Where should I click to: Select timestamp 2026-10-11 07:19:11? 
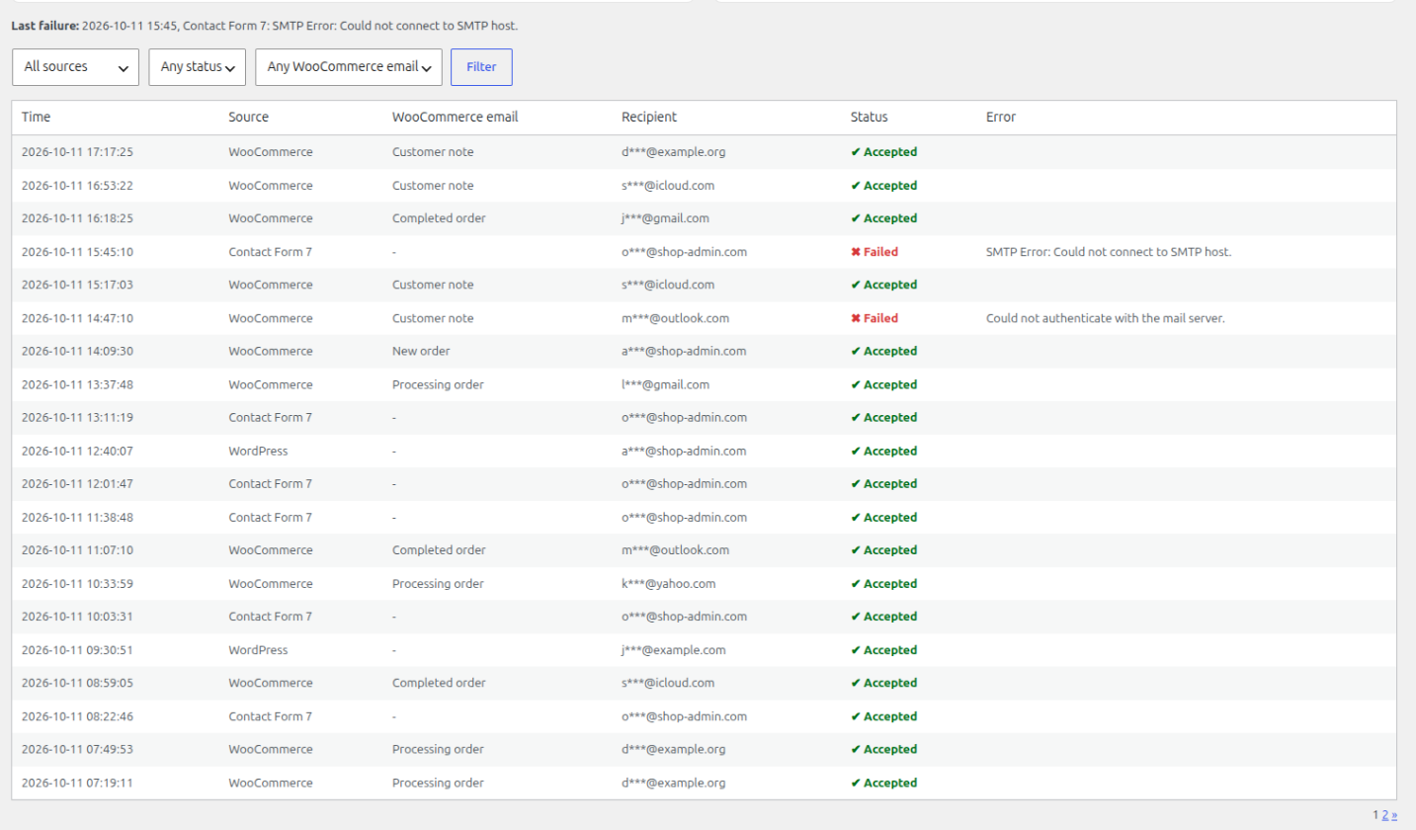[x=77, y=783]
